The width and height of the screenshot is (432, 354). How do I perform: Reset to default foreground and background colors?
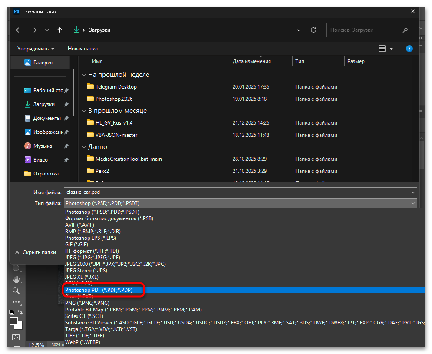pyautogui.click(x=12, y=312)
